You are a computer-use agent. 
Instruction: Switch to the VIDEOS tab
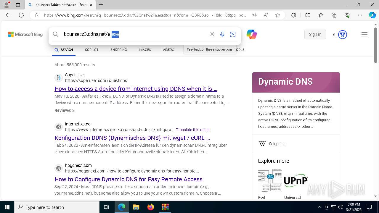click(x=168, y=50)
